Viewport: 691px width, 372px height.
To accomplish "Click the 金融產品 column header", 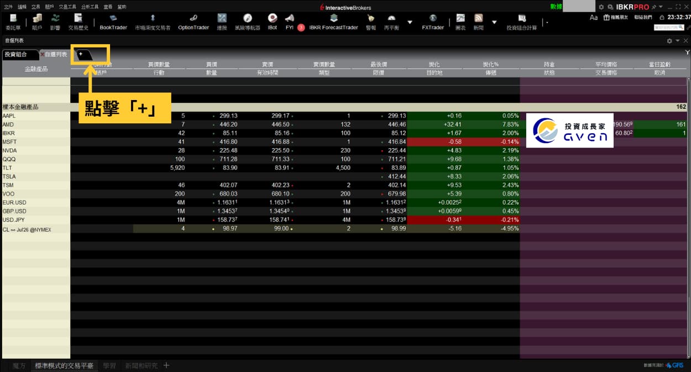I will [x=36, y=69].
